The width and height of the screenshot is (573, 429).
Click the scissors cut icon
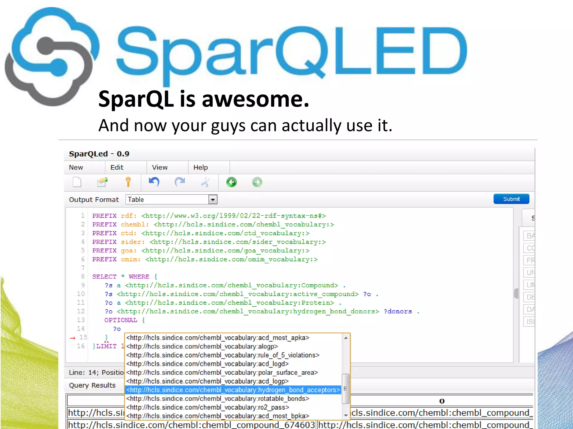click(x=205, y=182)
